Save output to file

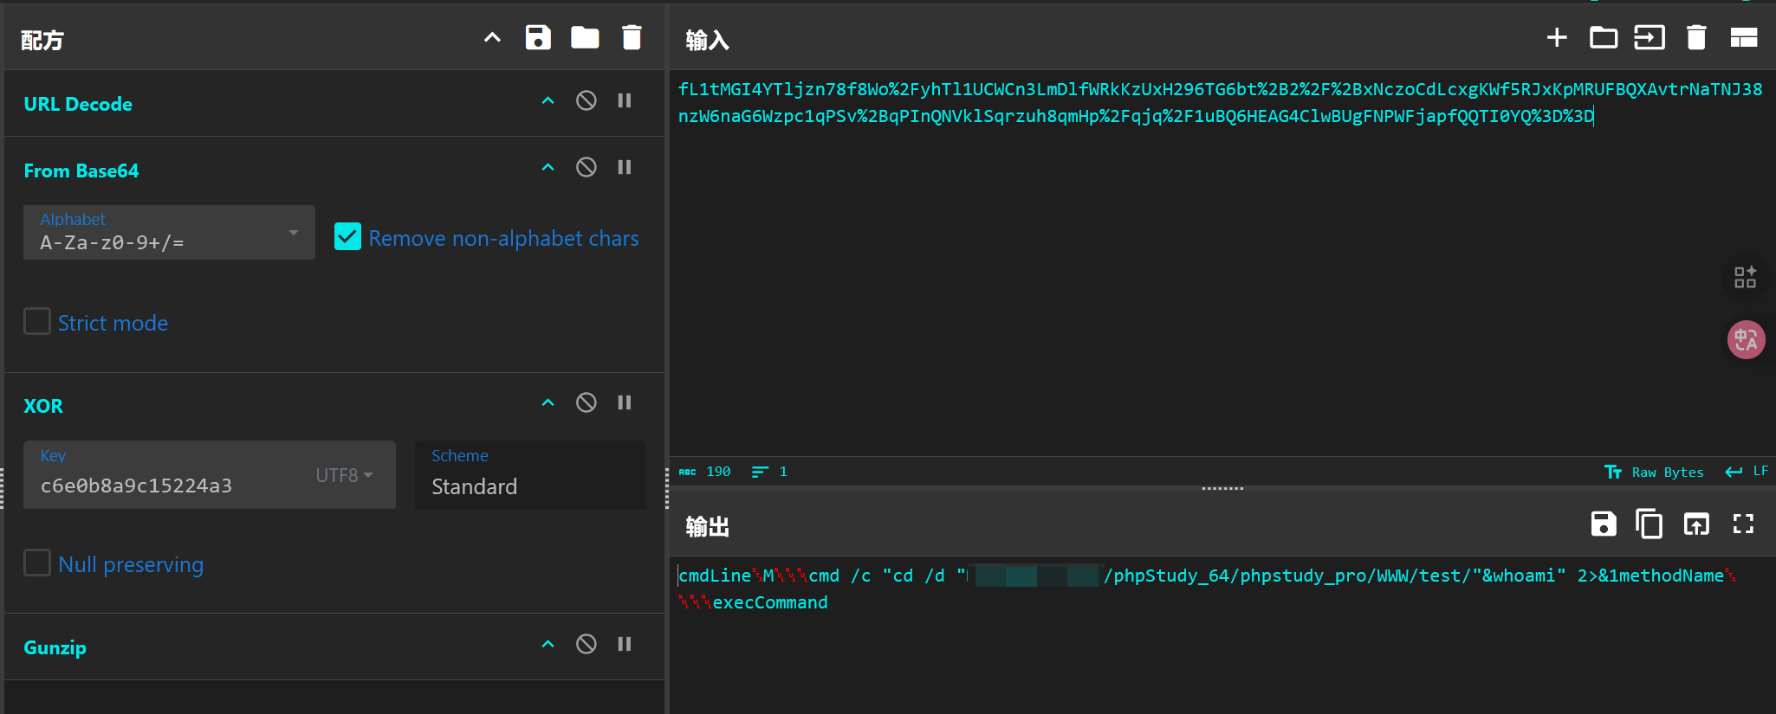[1603, 524]
